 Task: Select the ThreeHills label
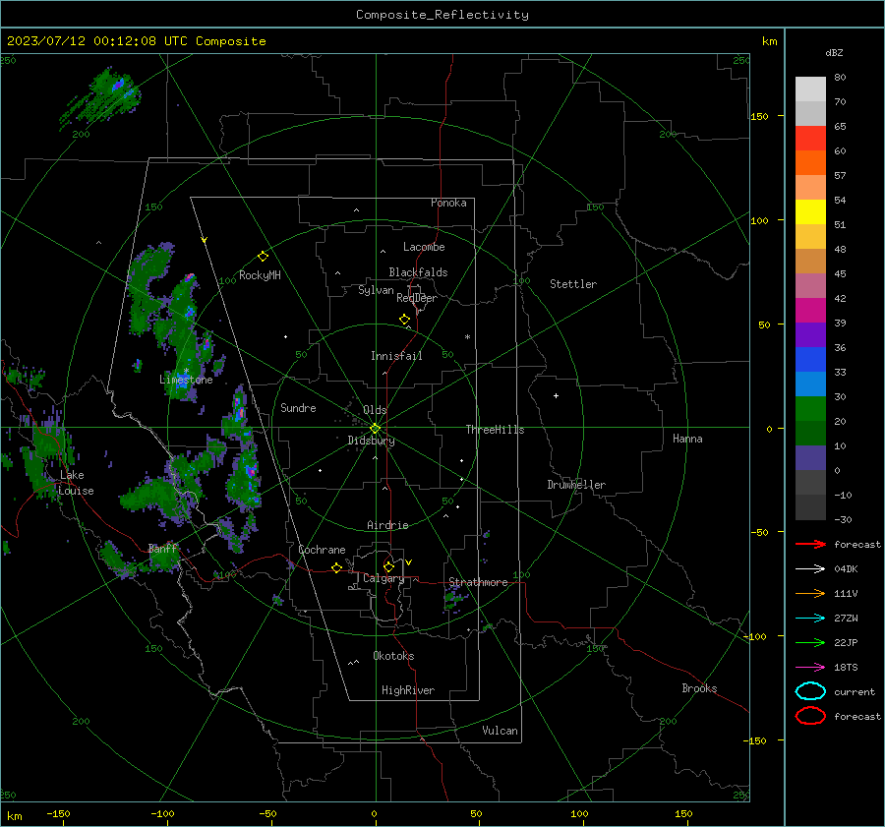tap(495, 430)
